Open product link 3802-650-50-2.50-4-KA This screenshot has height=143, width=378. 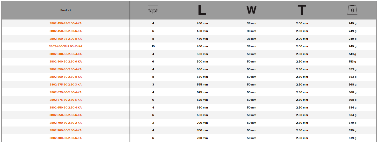pos(66,108)
